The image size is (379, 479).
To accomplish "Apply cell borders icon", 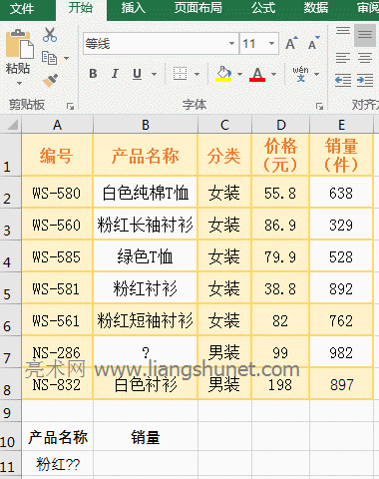I will point(180,74).
